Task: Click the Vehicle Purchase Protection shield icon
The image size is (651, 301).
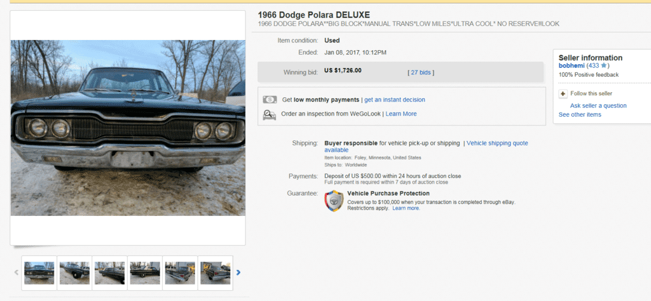Action: (334, 201)
